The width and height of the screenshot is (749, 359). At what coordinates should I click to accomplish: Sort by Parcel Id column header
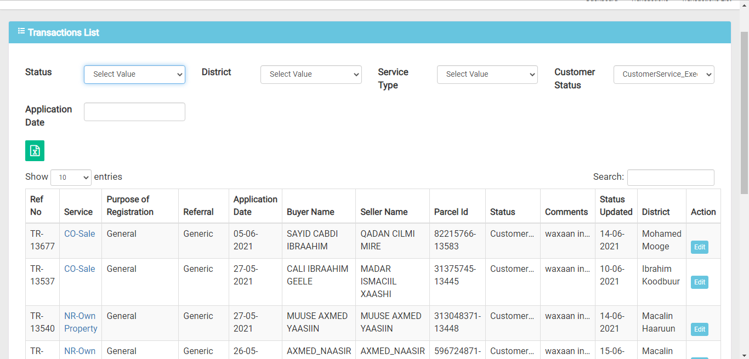458,206
